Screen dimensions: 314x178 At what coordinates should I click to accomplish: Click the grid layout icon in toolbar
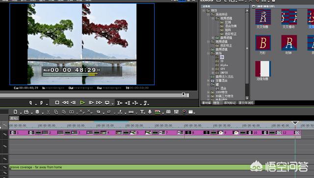click(x=168, y=112)
